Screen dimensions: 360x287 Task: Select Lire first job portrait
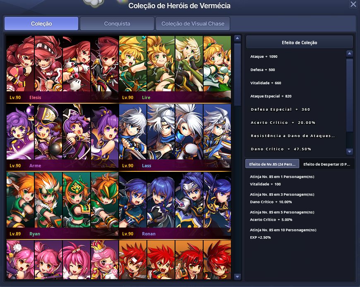(133, 64)
